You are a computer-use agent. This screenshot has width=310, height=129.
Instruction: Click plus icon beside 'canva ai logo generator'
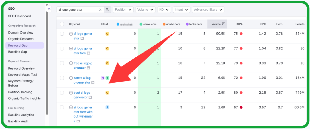pos(71,78)
